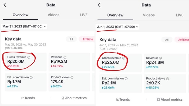Image resolution: width=189 pixels, height=106 pixels.
Task: Open Trends on left panel
Action: [x=28, y=98]
